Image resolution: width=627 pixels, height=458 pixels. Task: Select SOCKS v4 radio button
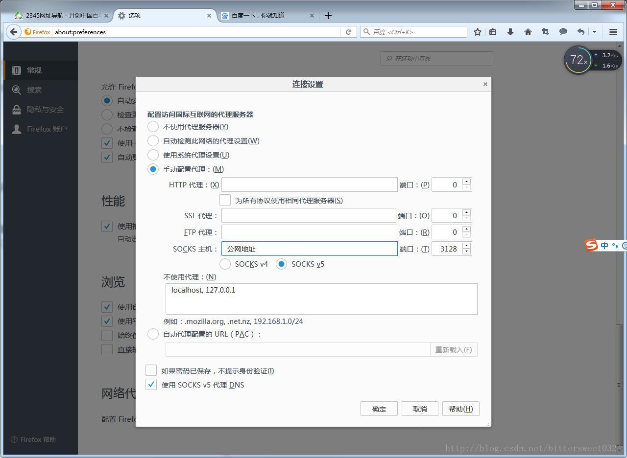tap(225, 264)
